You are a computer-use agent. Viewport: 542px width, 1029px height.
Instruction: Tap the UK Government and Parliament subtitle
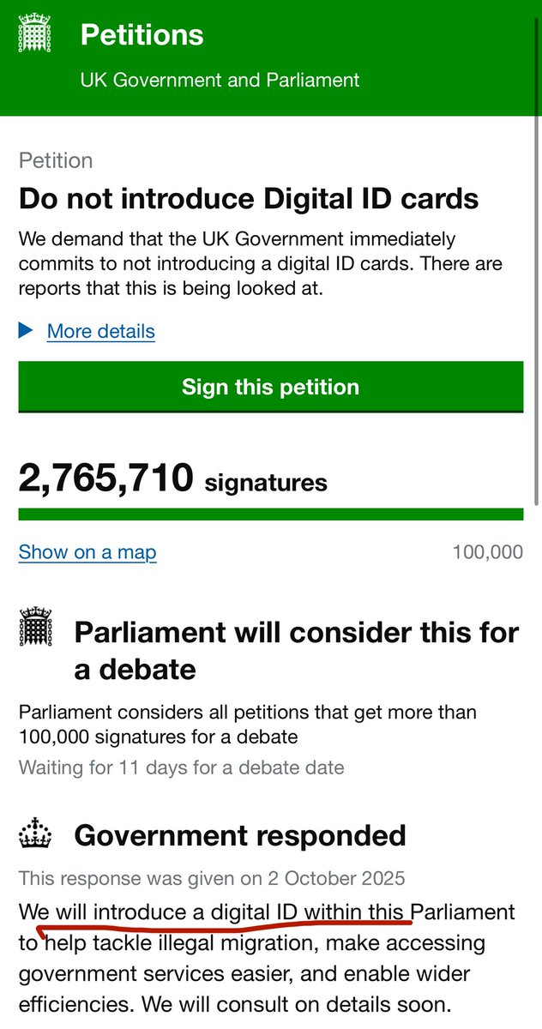[x=220, y=80]
